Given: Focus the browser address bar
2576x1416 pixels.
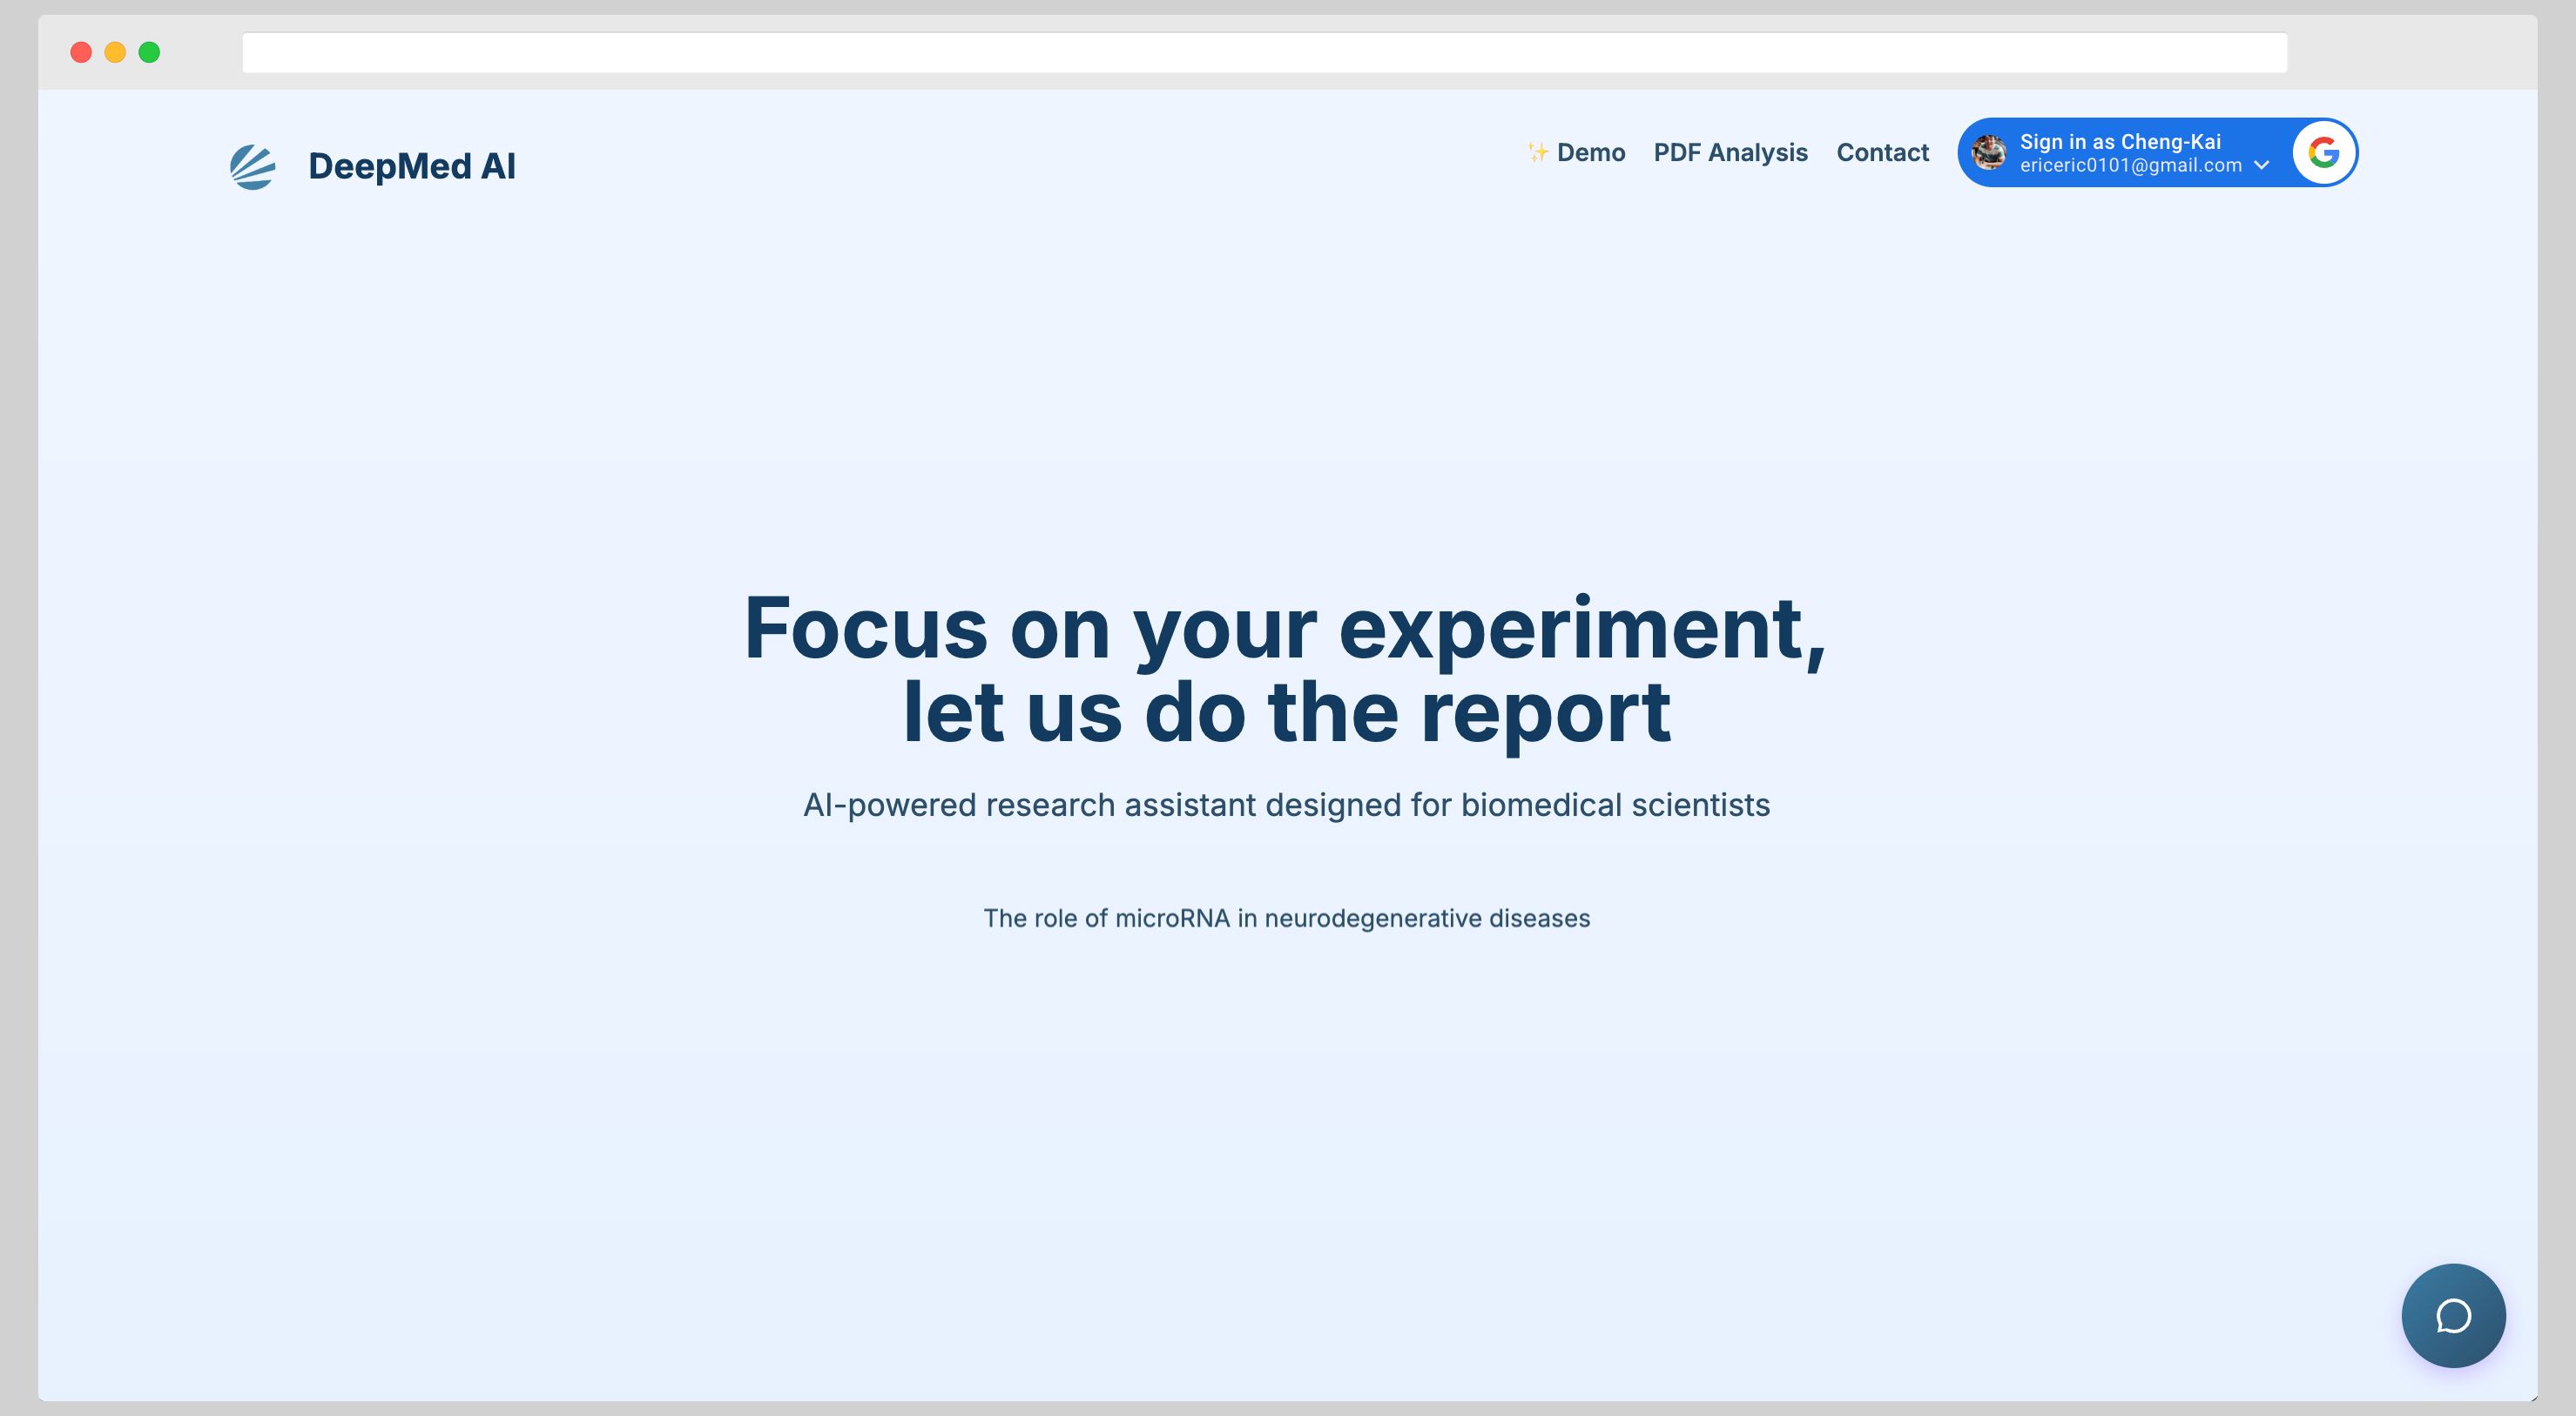Looking at the screenshot, I should pos(1264,52).
